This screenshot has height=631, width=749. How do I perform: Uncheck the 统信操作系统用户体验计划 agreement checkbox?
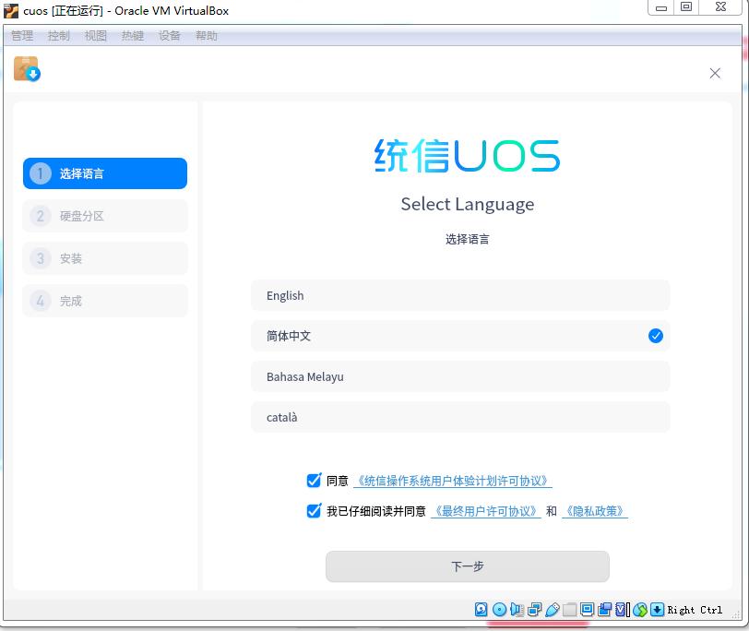click(x=314, y=480)
